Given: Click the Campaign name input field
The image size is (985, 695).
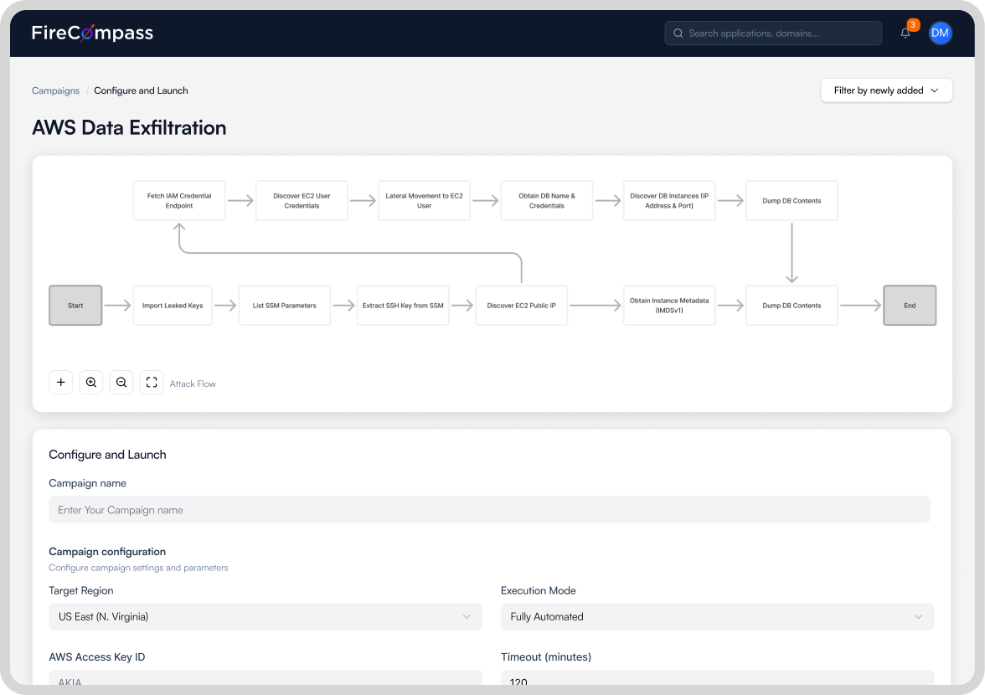Looking at the screenshot, I should pos(489,510).
